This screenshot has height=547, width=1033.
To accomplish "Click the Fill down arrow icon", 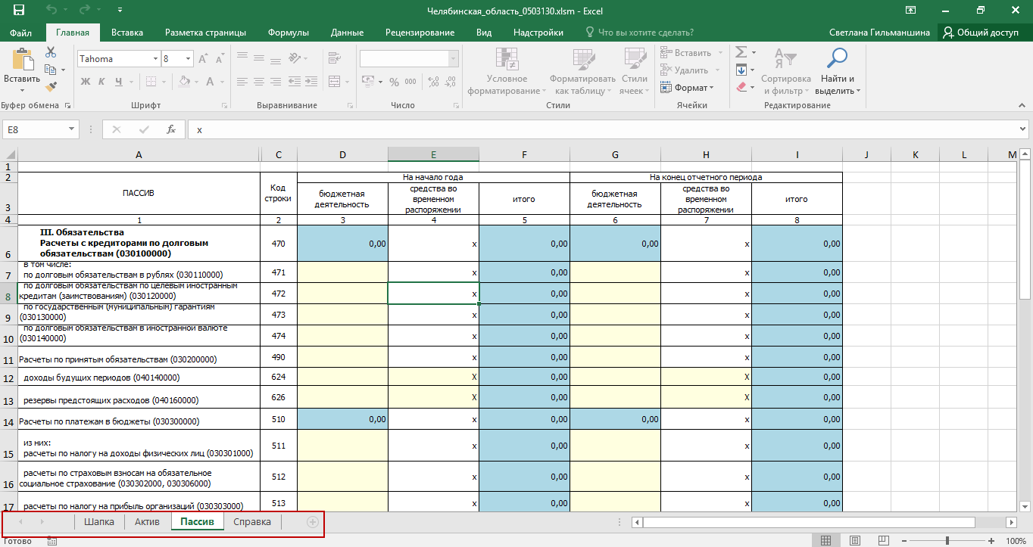I will (x=741, y=70).
